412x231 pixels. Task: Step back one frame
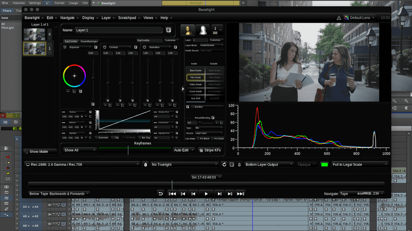pyautogui.click(x=194, y=194)
